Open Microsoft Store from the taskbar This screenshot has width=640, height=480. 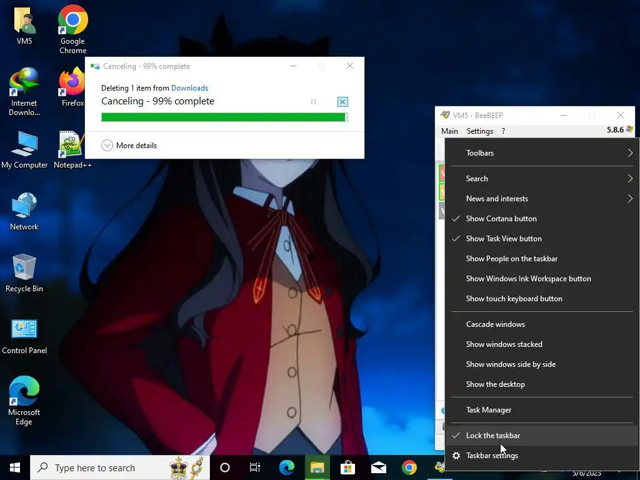347,467
